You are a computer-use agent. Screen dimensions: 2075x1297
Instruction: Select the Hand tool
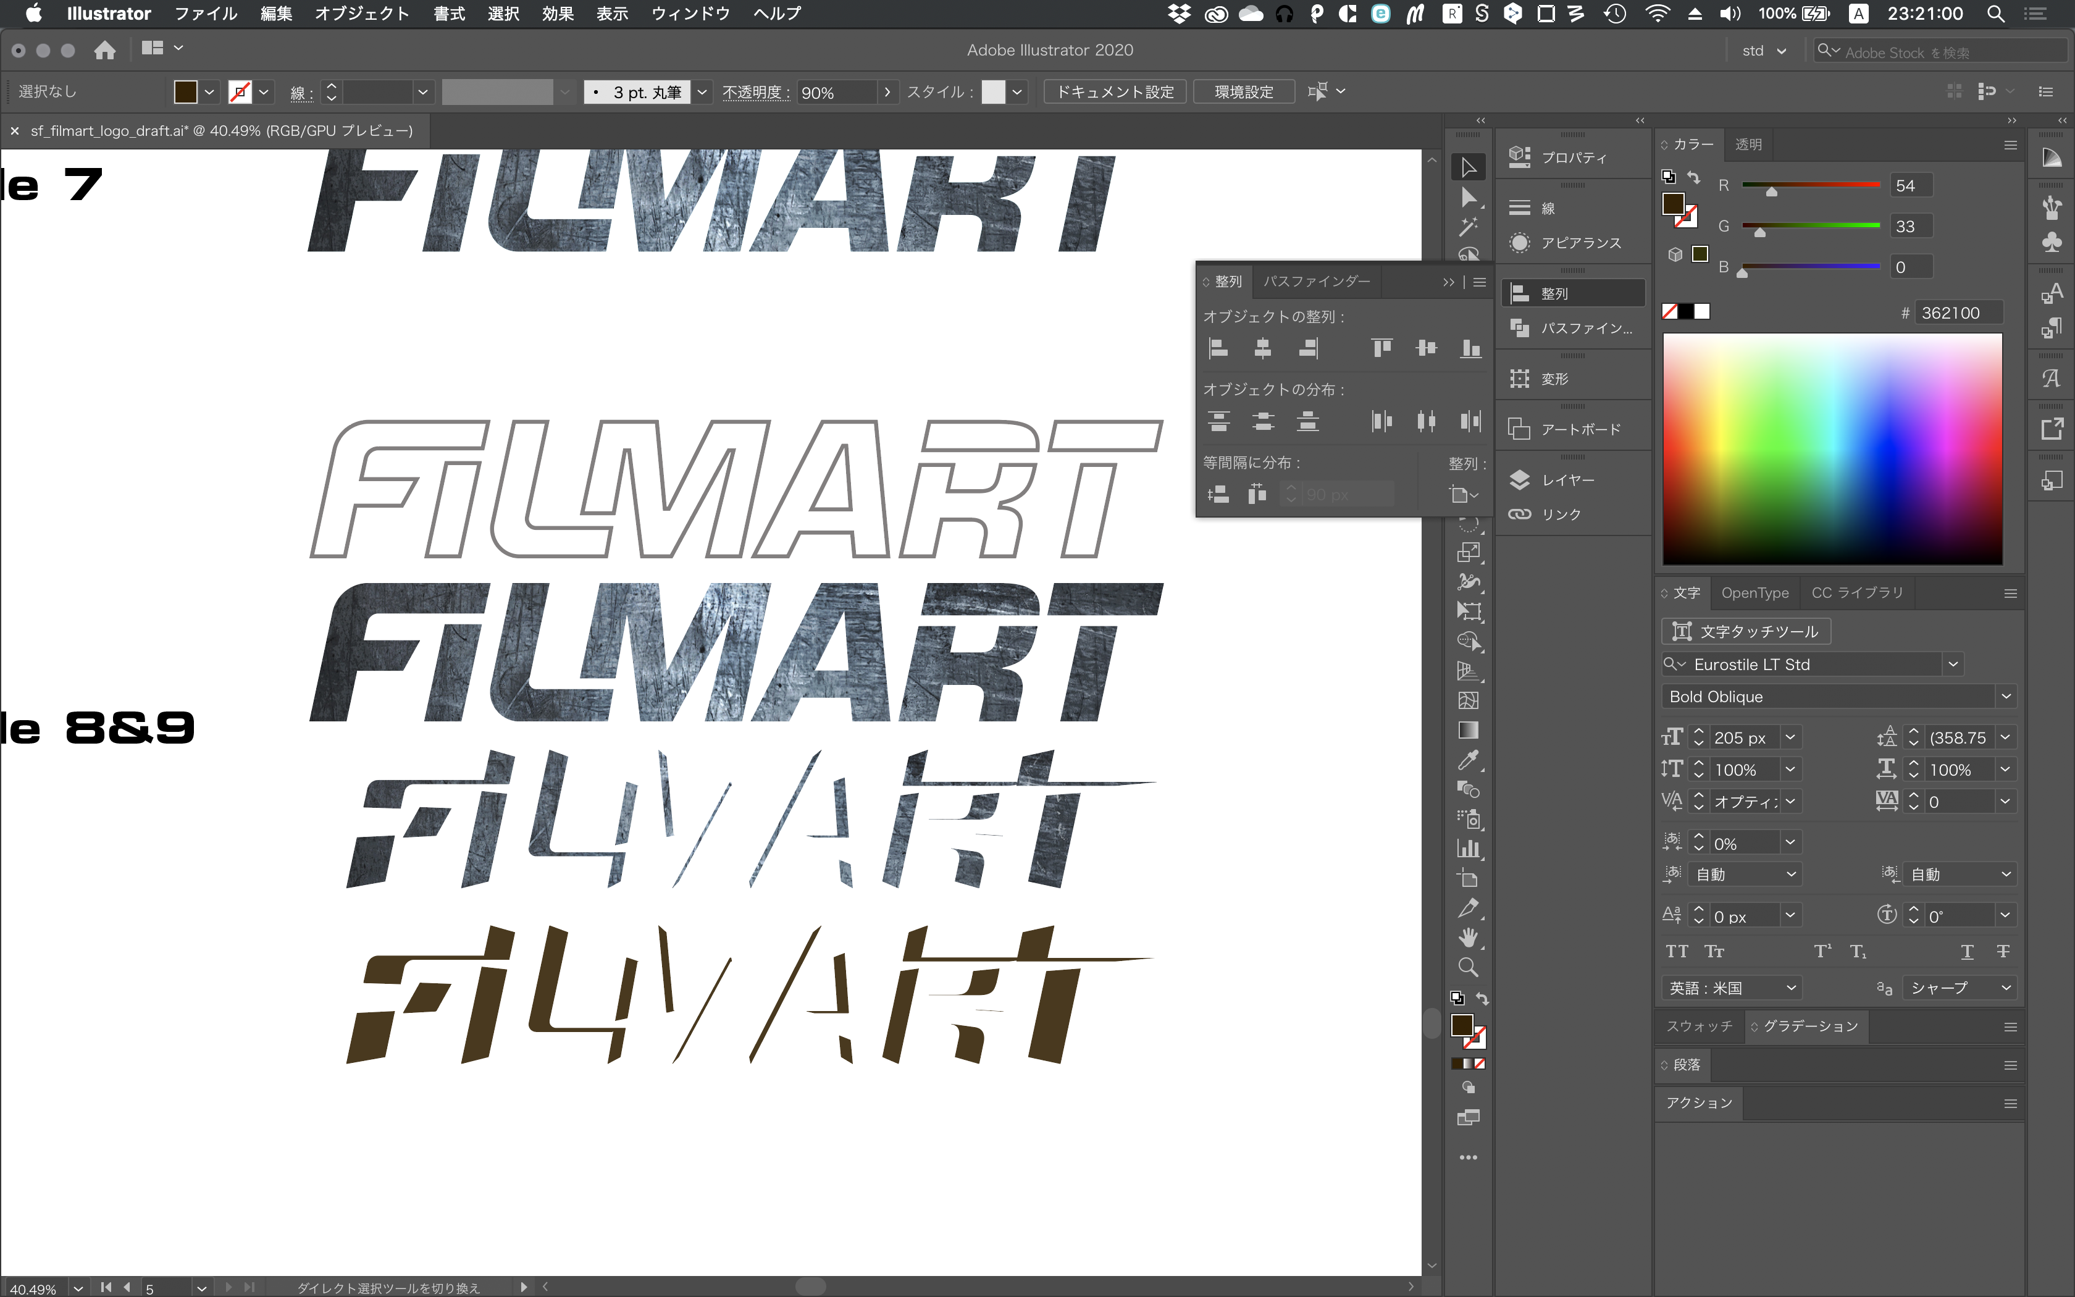pos(1468,938)
